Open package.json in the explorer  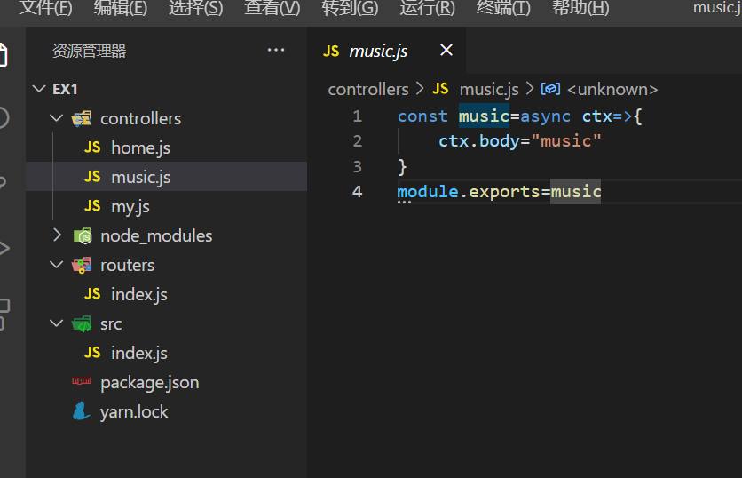[167, 382]
